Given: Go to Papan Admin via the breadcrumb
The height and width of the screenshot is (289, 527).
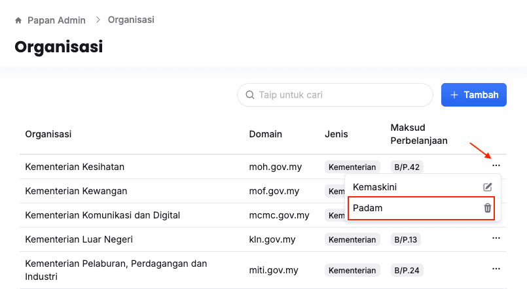Looking at the screenshot, I should point(56,20).
